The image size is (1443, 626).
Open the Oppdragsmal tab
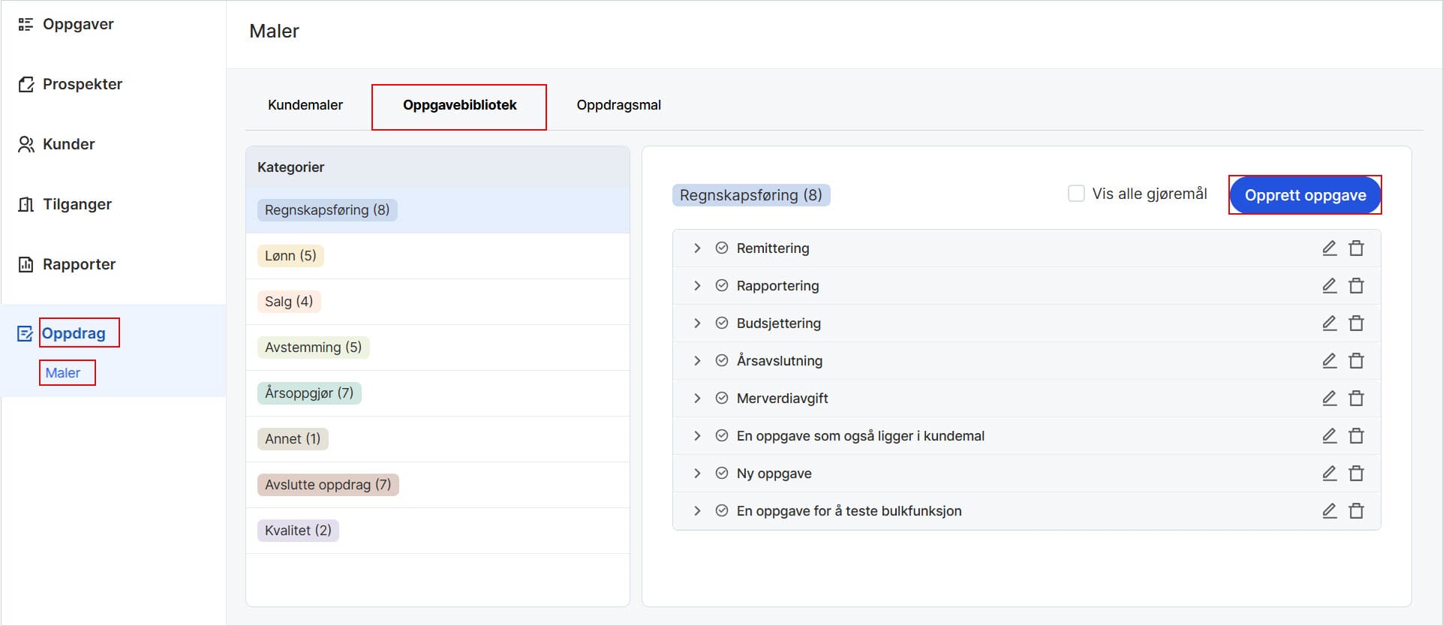coord(618,105)
